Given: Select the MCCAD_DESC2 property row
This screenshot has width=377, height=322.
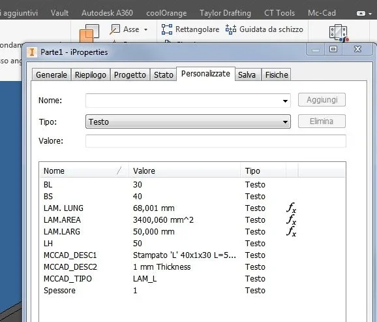Looking at the screenshot, I should (192, 267).
